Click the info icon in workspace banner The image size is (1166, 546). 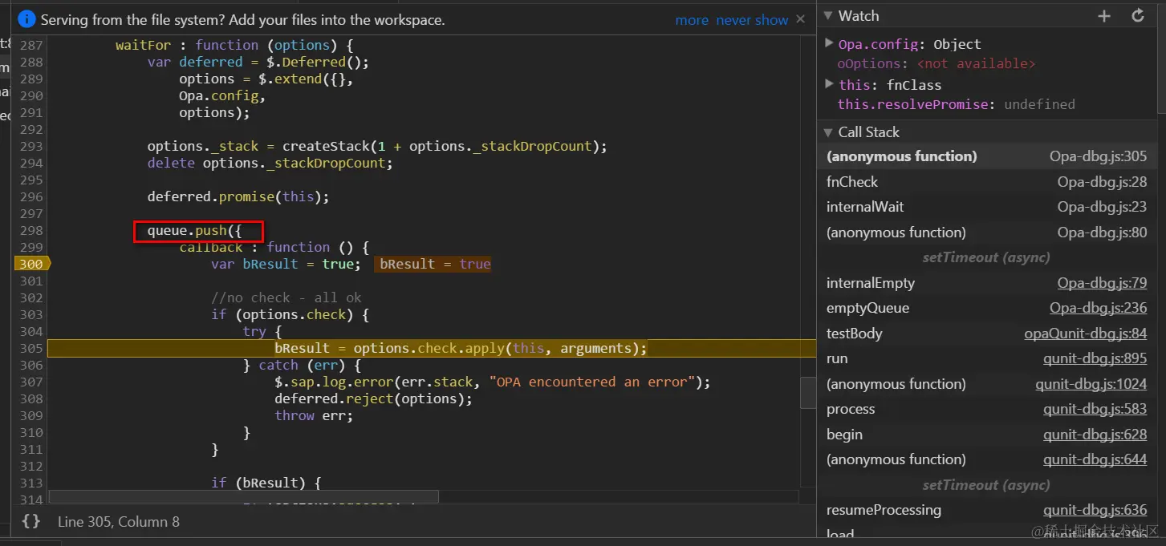coord(26,19)
